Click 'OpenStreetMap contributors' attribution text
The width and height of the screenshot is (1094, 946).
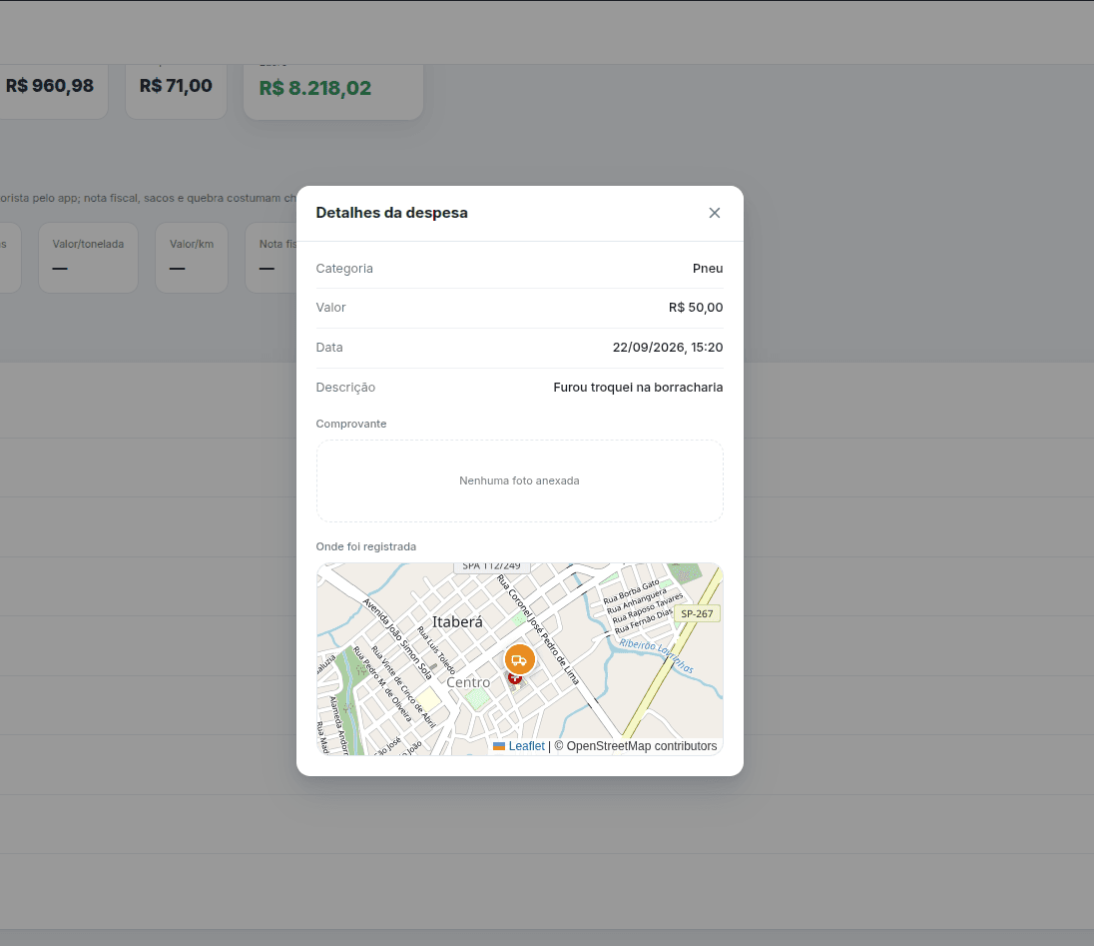[x=641, y=746]
